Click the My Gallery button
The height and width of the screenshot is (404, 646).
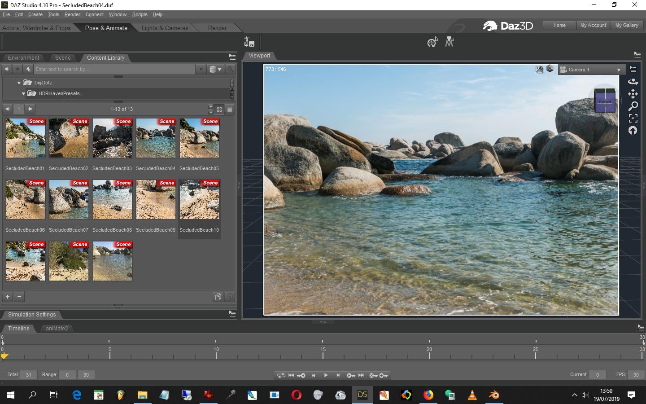(x=626, y=25)
